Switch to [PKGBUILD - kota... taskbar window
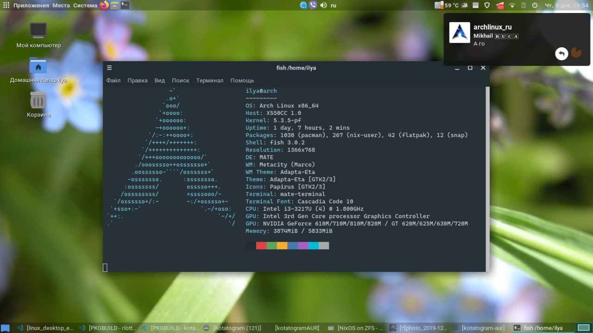The height and width of the screenshot is (333, 593). coord(169,328)
